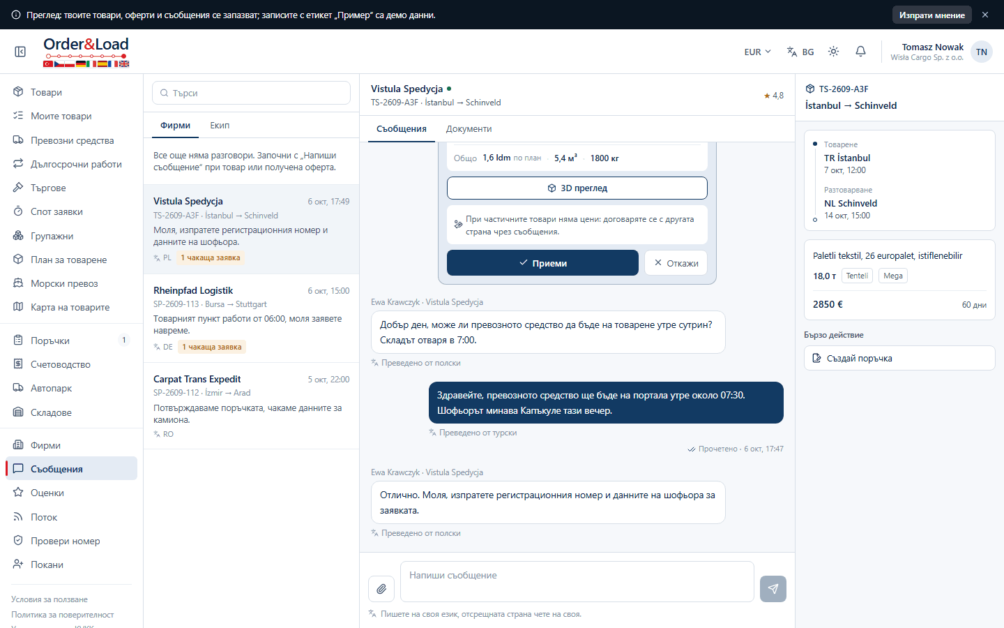Open the Политика за поверителност link
This screenshot has width=1004, height=628.
[63, 615]
